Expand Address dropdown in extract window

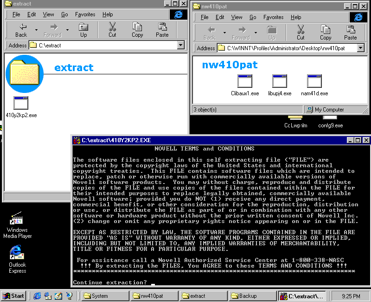click(x=181, y=45)
